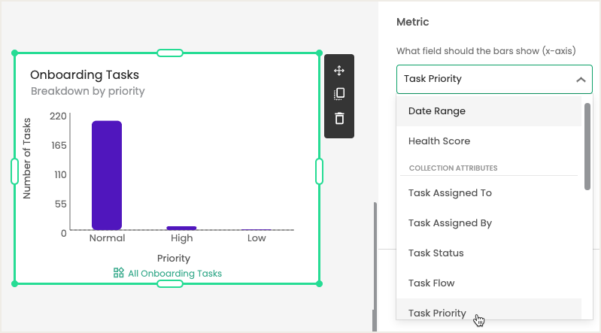Click the top-center resize handle of widget
The height and width of the screenshot is (333, 601).
pos(170,53)
